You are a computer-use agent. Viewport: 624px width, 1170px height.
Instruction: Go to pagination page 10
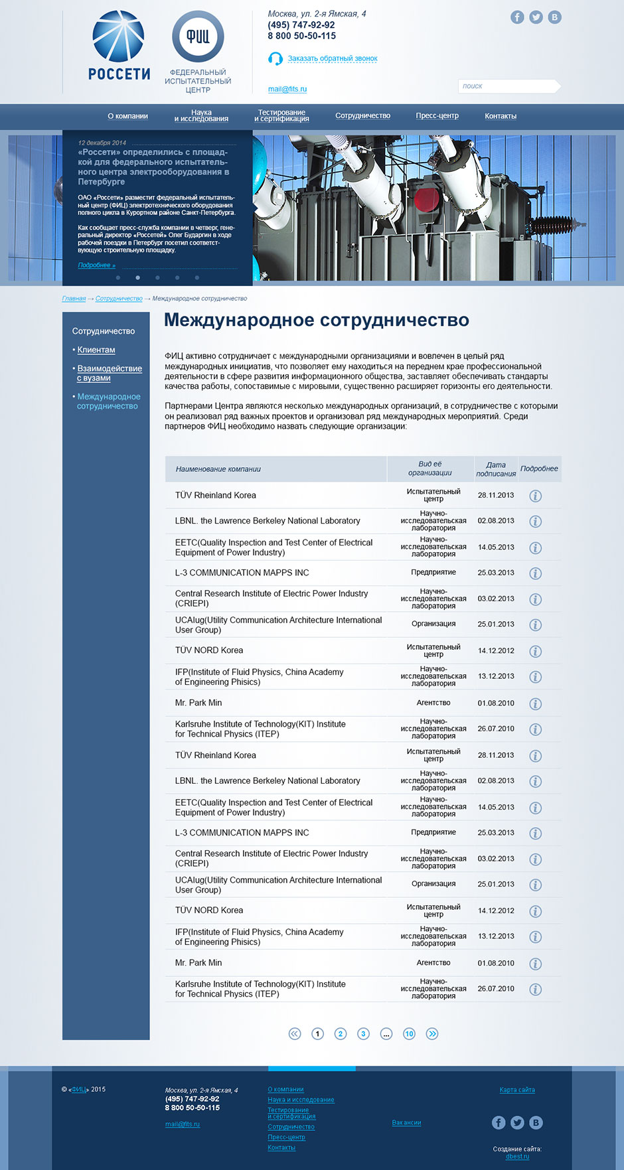pyautogui.click(x=409, y=1033)
